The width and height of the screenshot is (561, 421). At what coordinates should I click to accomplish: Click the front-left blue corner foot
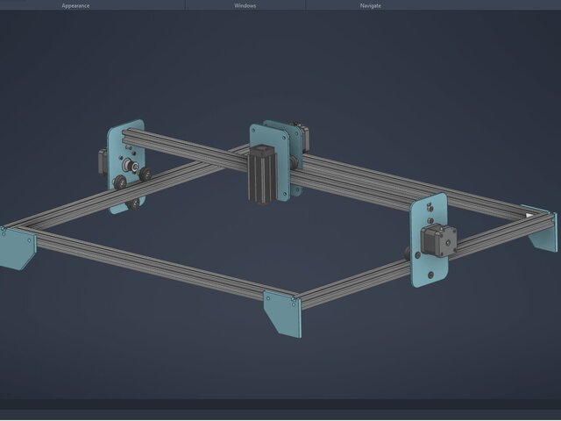coord(18,248)
